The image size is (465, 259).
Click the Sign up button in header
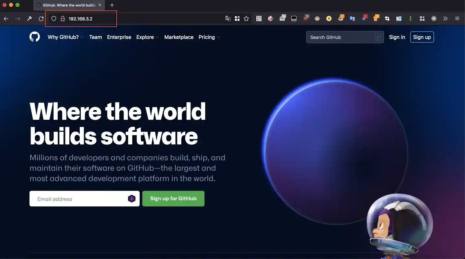point(422,37)
